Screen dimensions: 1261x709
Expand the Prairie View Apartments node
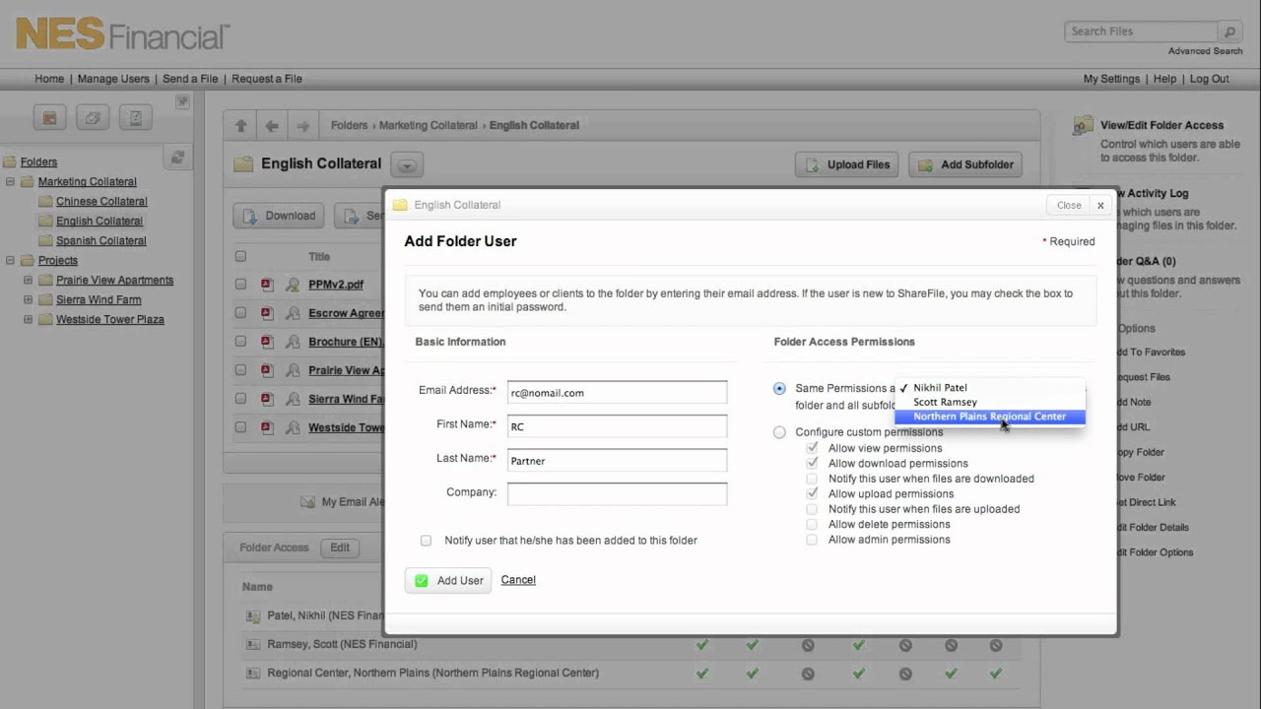click(28, 280)
